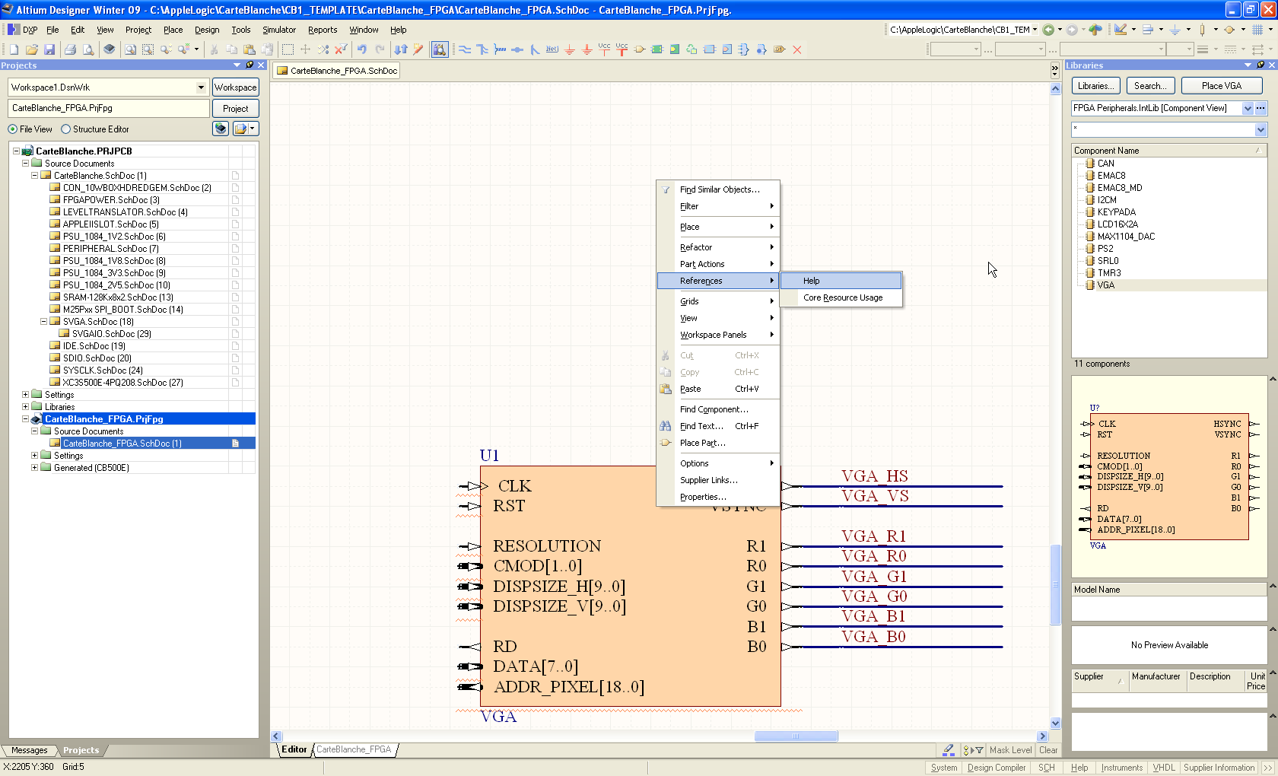Select the Place Wire tool

point(465,49)
